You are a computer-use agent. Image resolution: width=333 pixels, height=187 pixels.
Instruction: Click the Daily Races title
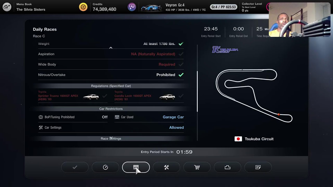[x=45, y=29]
